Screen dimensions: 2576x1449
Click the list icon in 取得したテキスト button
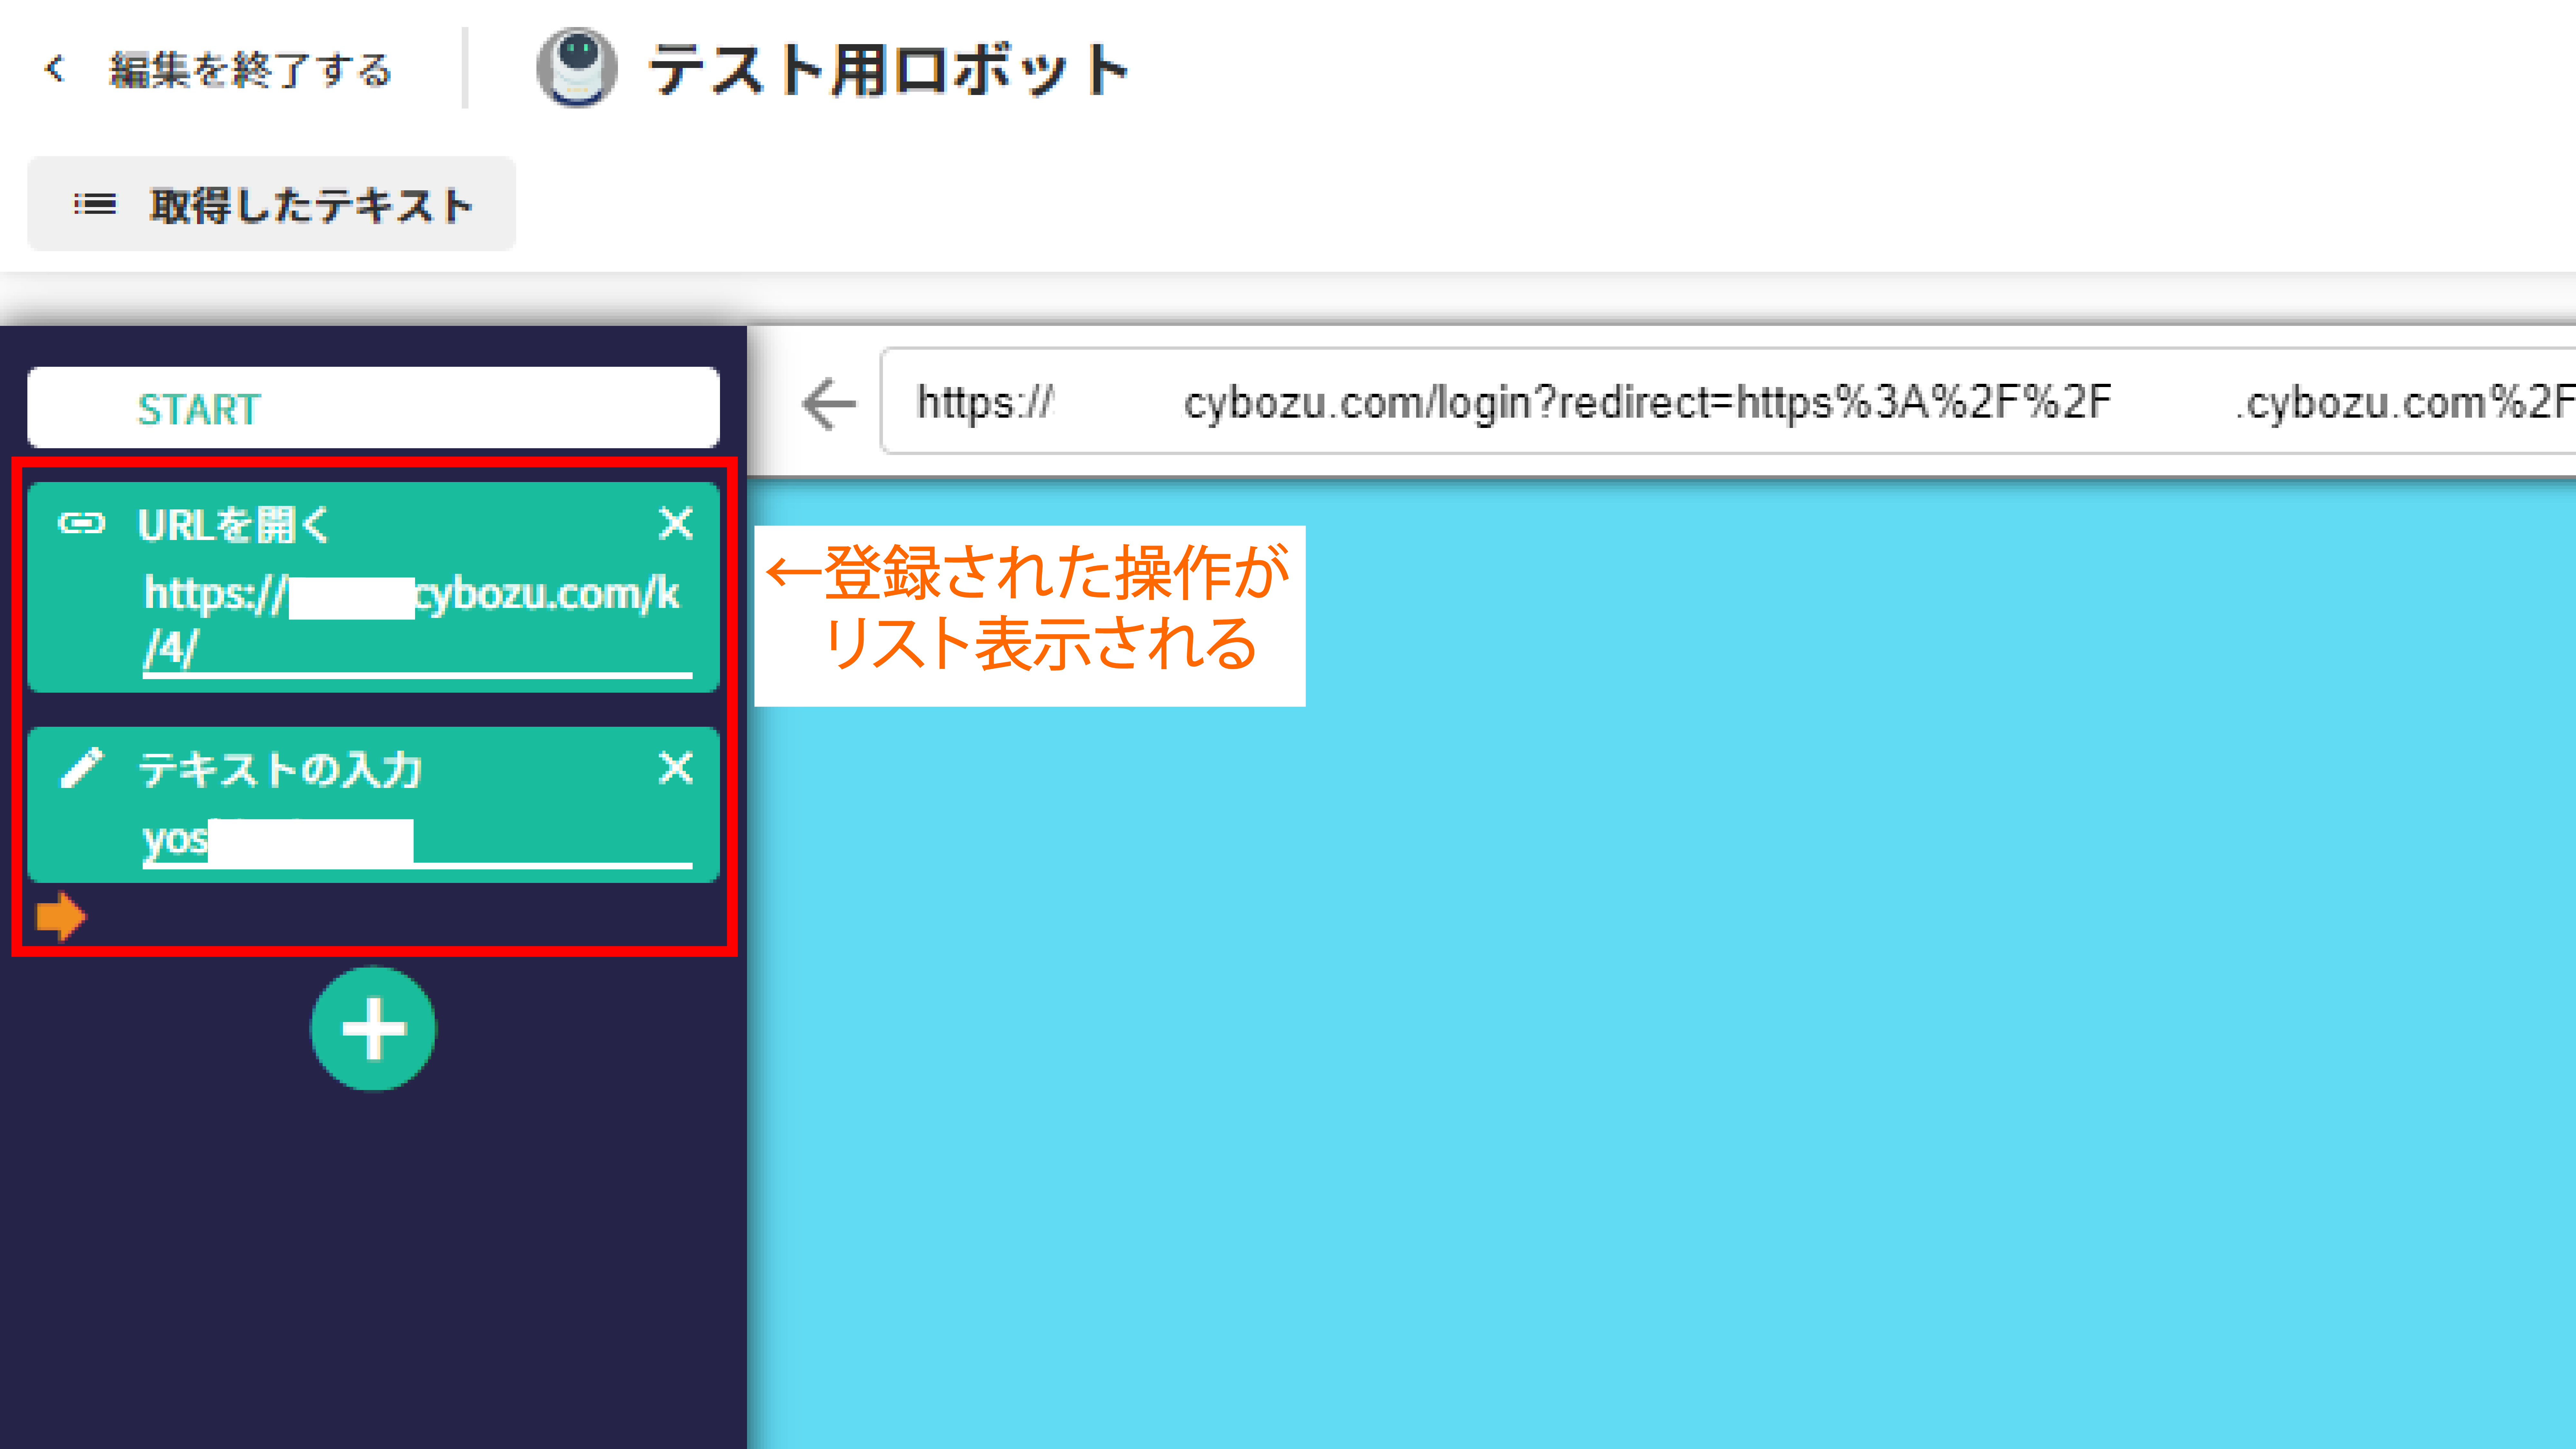95,205
